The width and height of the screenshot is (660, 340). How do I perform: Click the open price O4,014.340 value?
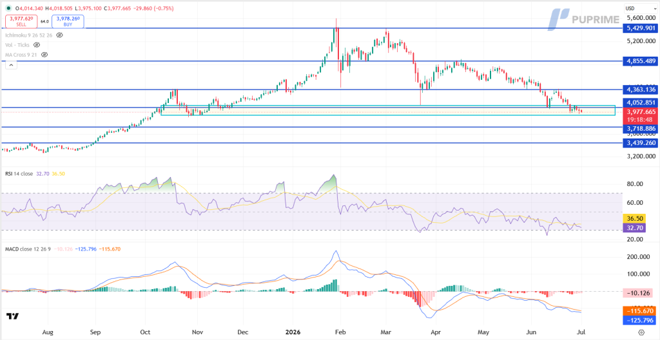point(28,8)
